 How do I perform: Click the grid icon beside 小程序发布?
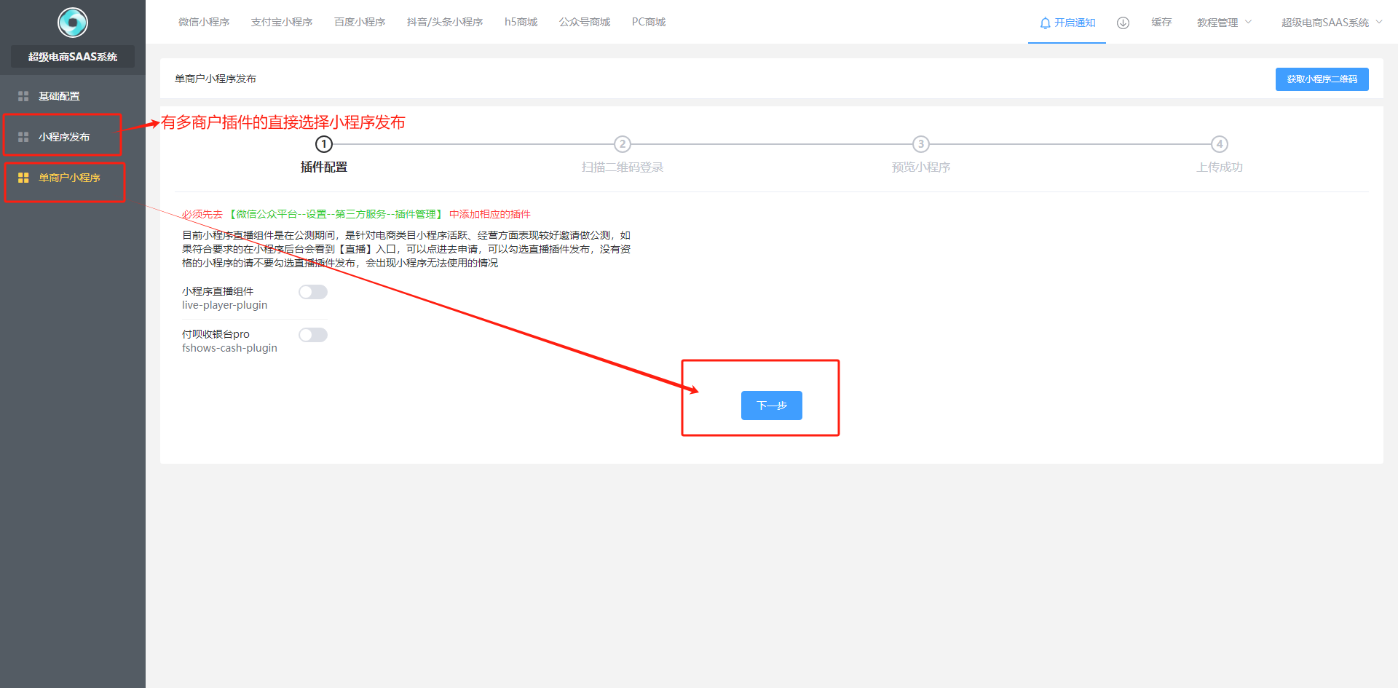pyautogui.click(x=23, y=137)
